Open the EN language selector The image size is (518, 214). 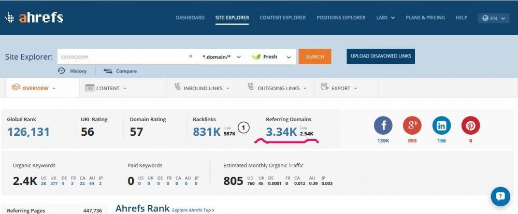(494, 18)
